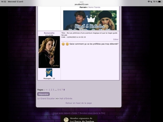This screenshot has width=163, height=122.
Task: Open Romanette's profile name link
Action: [49, 33]
